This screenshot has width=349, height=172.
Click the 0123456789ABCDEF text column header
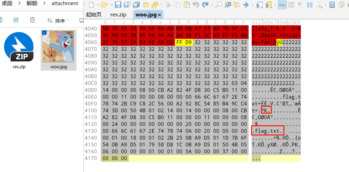[276, 22]
